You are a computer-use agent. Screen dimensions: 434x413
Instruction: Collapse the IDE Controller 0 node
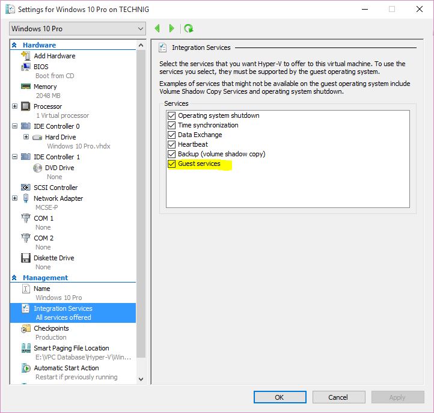tap(14, 126)
